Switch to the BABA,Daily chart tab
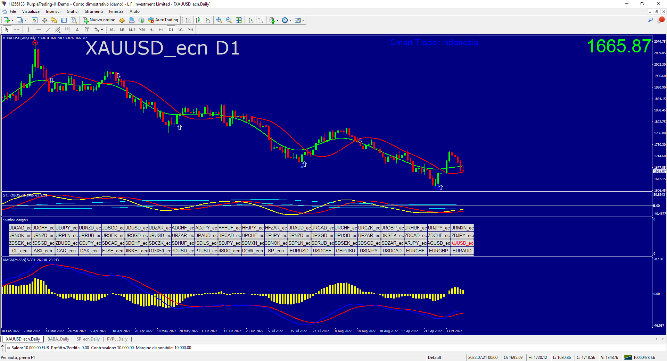 coord(58,339)
